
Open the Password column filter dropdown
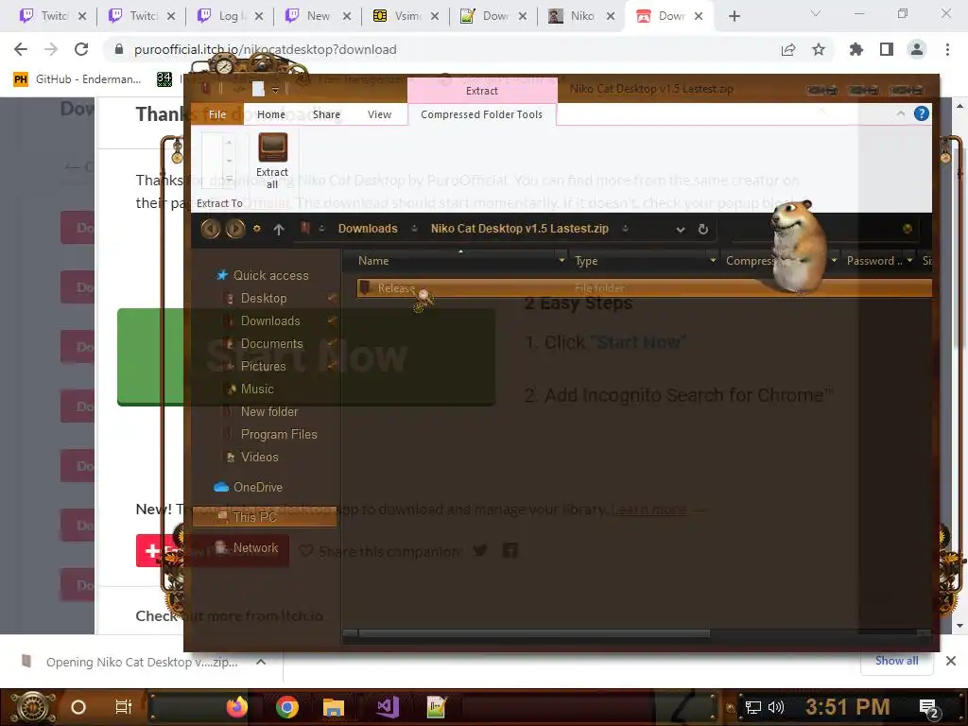point(909,261)
